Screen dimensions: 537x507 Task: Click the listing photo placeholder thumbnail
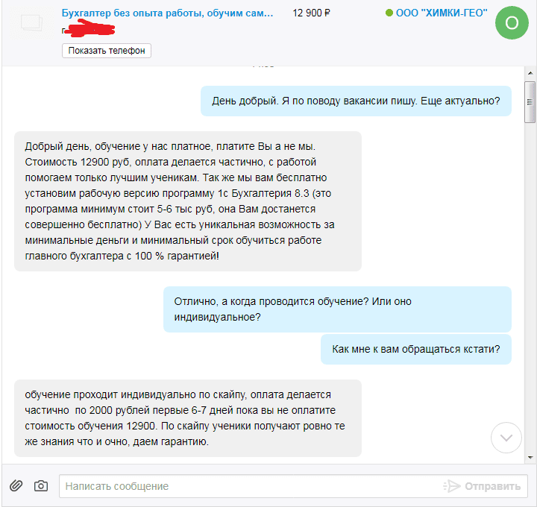click(32, 22)
